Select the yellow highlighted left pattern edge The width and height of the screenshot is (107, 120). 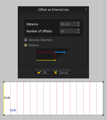coord(4,98)
